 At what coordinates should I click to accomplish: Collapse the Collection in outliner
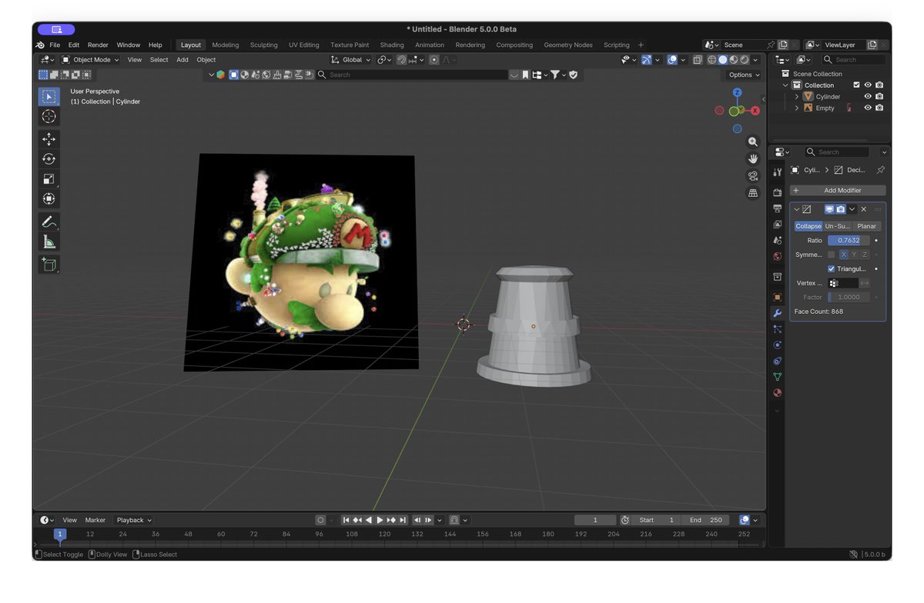785,85
